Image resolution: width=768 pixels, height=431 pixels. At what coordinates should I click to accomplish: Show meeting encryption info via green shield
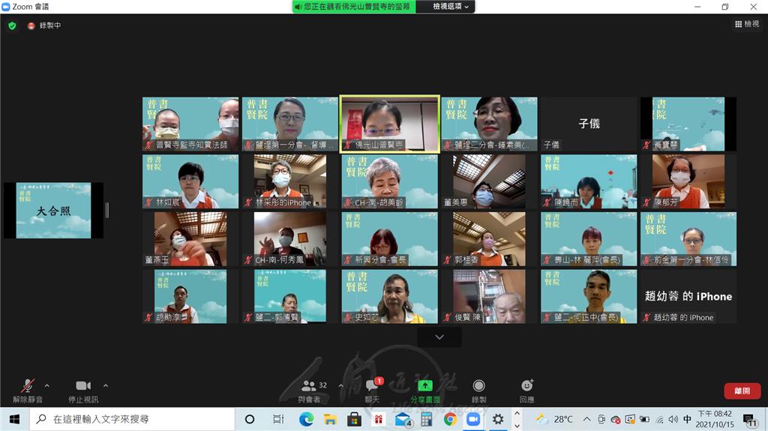click(12, 25)
